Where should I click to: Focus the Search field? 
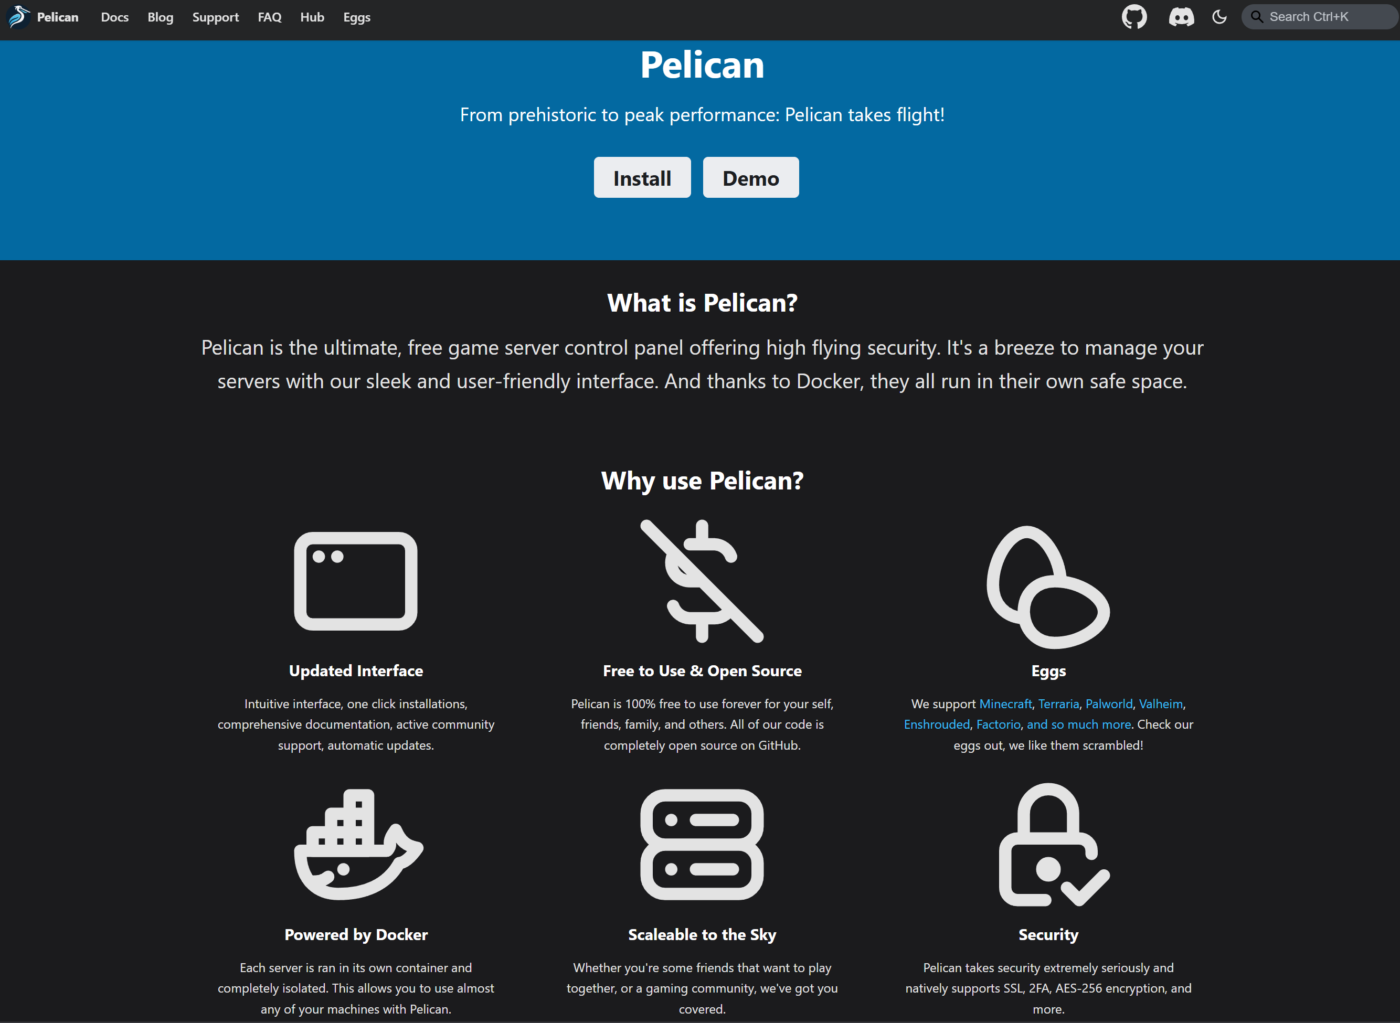click(1320, 17)
